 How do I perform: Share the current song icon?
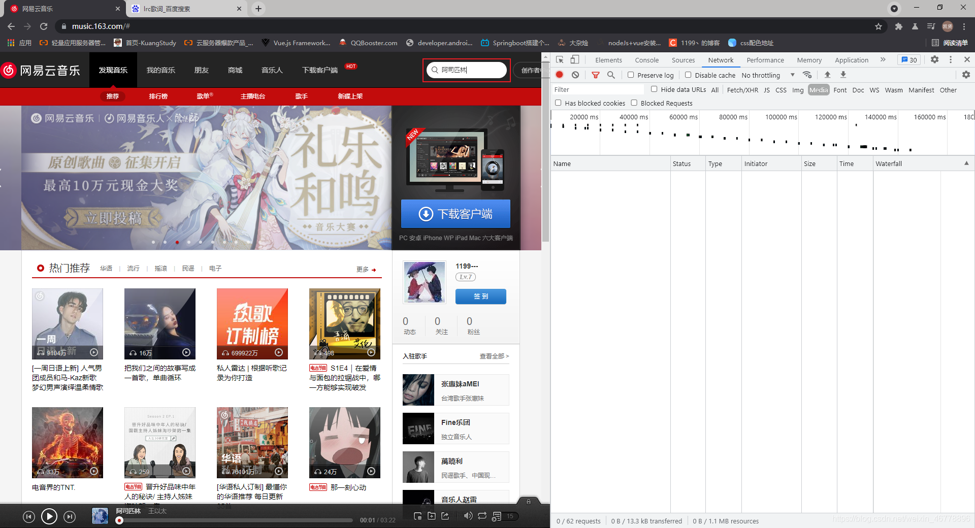pos(445,516)
